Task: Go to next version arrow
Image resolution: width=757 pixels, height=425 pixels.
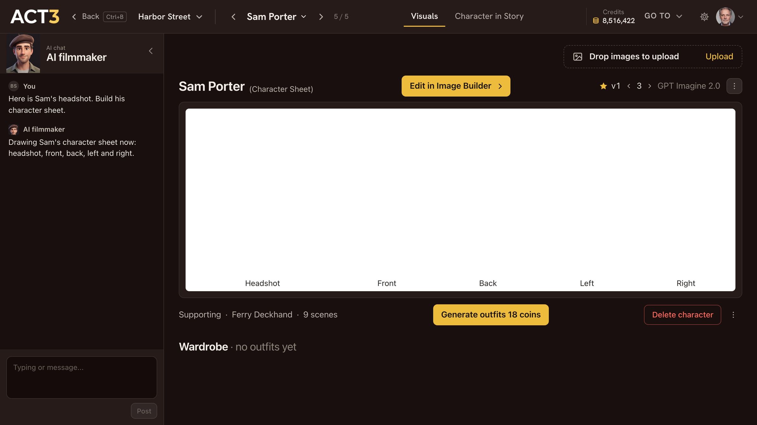Action: click(649, 86)
